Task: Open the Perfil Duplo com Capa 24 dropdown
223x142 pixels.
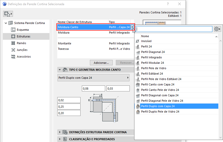Action: 93,78
